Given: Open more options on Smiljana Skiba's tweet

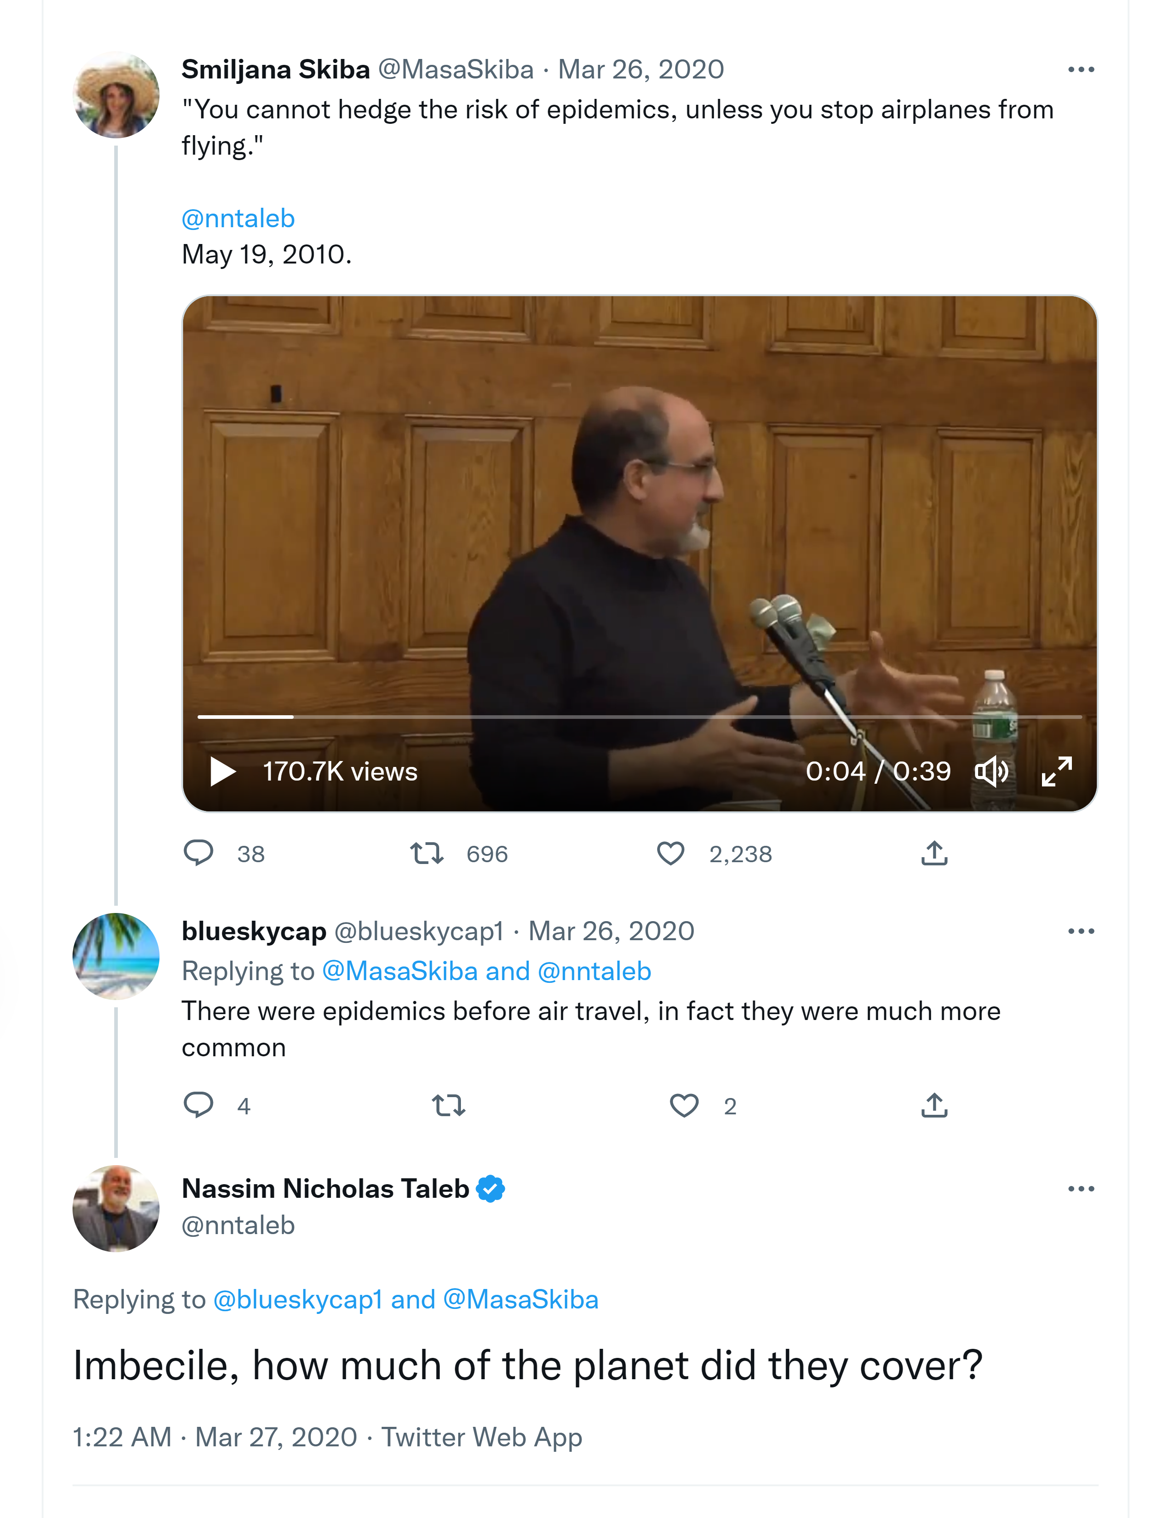Looking at the screenshot, I should (x=1081, y=69).
